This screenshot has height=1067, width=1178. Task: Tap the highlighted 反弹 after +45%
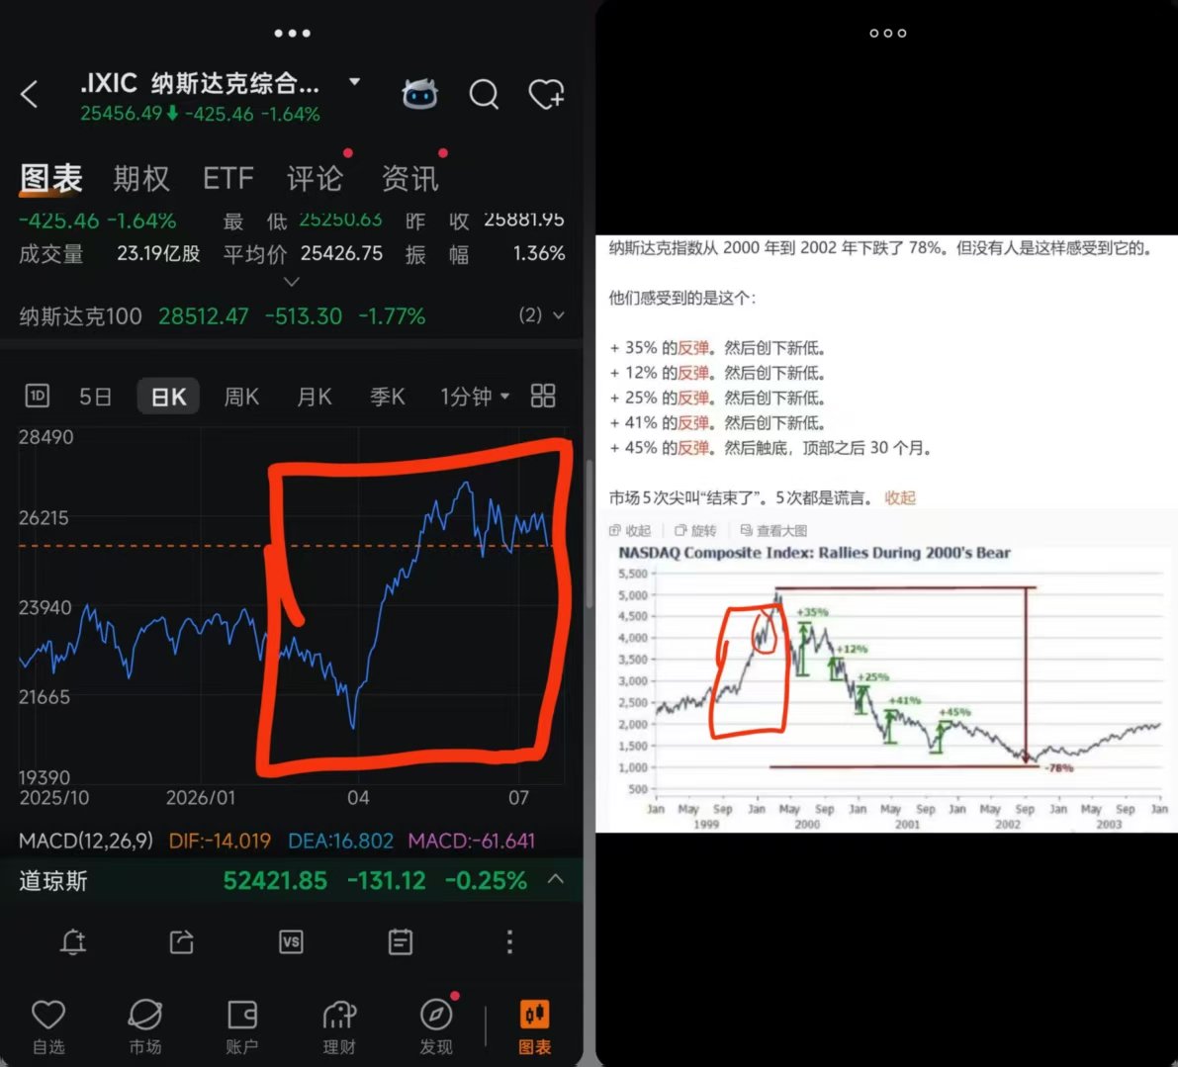693,448
